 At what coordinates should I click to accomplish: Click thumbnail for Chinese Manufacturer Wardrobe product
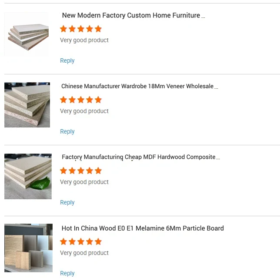(x=27, y=105)
